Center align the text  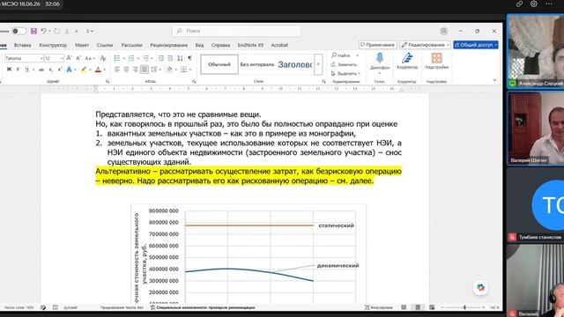[x=126, y=70]
